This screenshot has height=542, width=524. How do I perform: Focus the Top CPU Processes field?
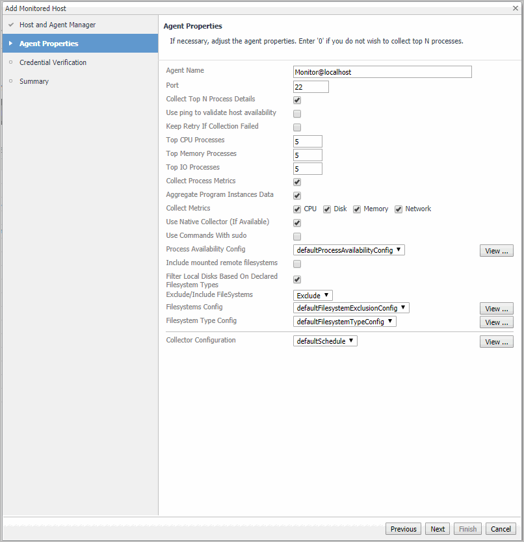[x=308, y=141]
